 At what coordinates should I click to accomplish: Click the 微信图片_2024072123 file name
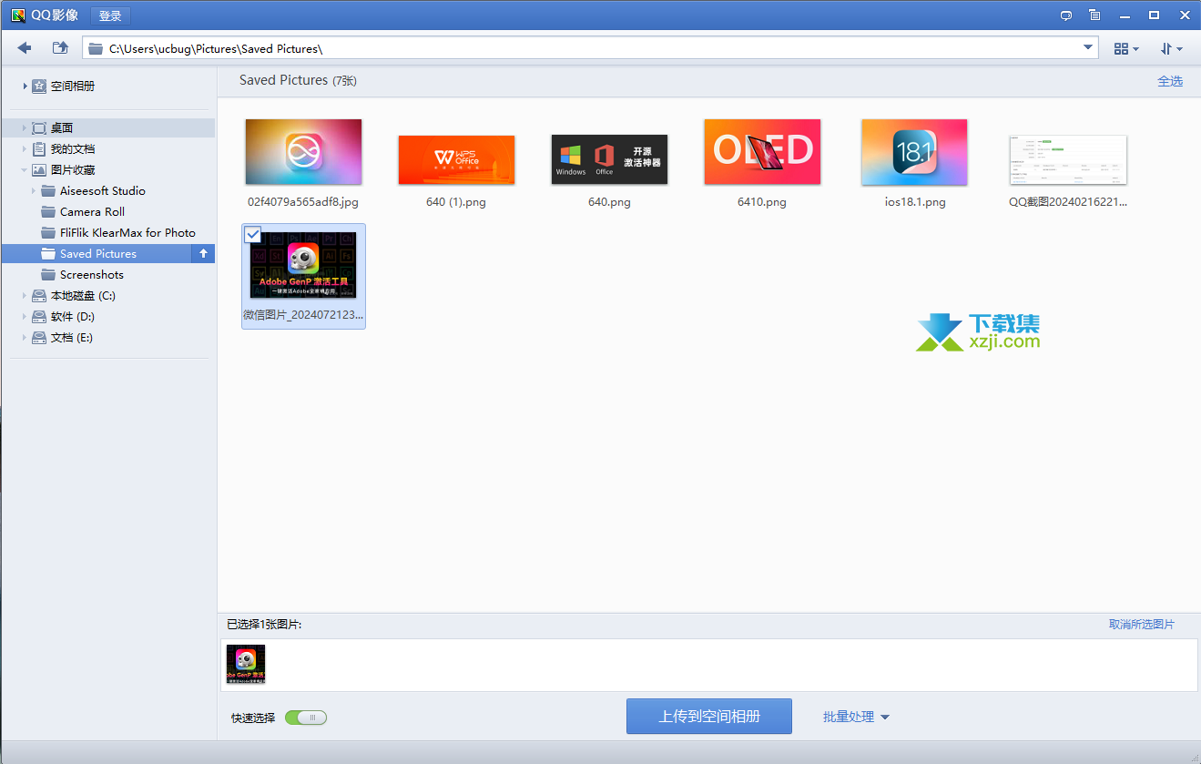pyautogui.click(x=303, y=314)
